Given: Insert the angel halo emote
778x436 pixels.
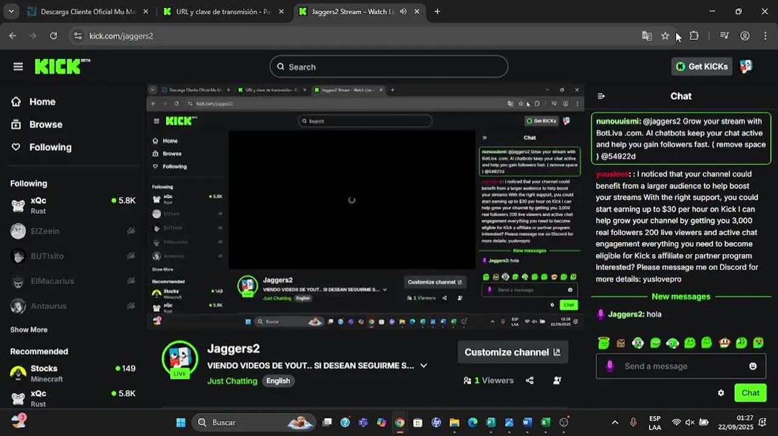Looking at the screenshot, I should 603,343.
